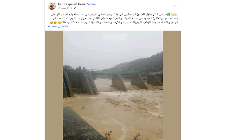Click the sad emoji right after the Arabic text

pyautogui.click(x=59, y=23)
